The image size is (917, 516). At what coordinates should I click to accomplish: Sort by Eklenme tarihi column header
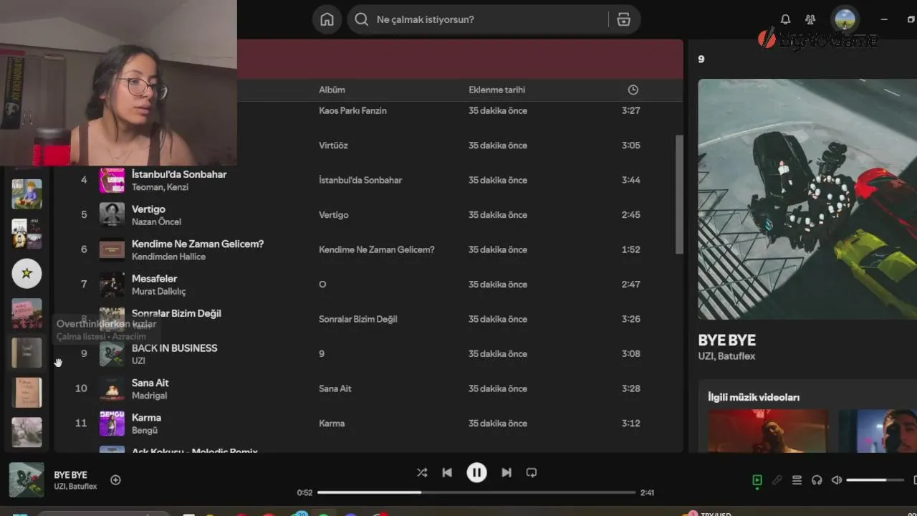tap(496, 90)
